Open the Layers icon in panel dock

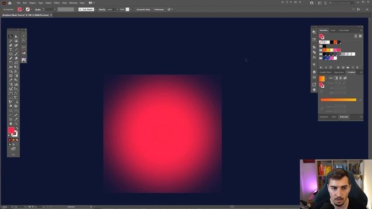point(314,90)
